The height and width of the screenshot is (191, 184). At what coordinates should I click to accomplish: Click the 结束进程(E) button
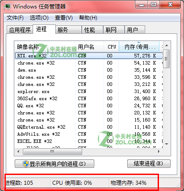[149, 163]
